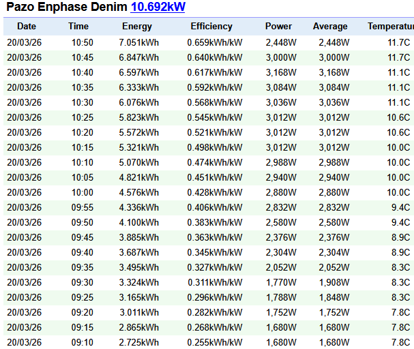Select the 2,880W power value
The width and height of the screenshot is (414, 349).
tap(281, 193)
